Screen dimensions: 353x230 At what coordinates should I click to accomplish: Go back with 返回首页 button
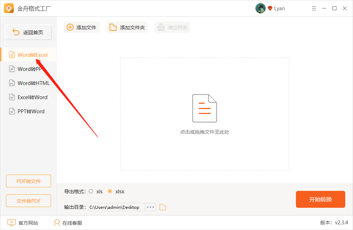coord(29,32)
